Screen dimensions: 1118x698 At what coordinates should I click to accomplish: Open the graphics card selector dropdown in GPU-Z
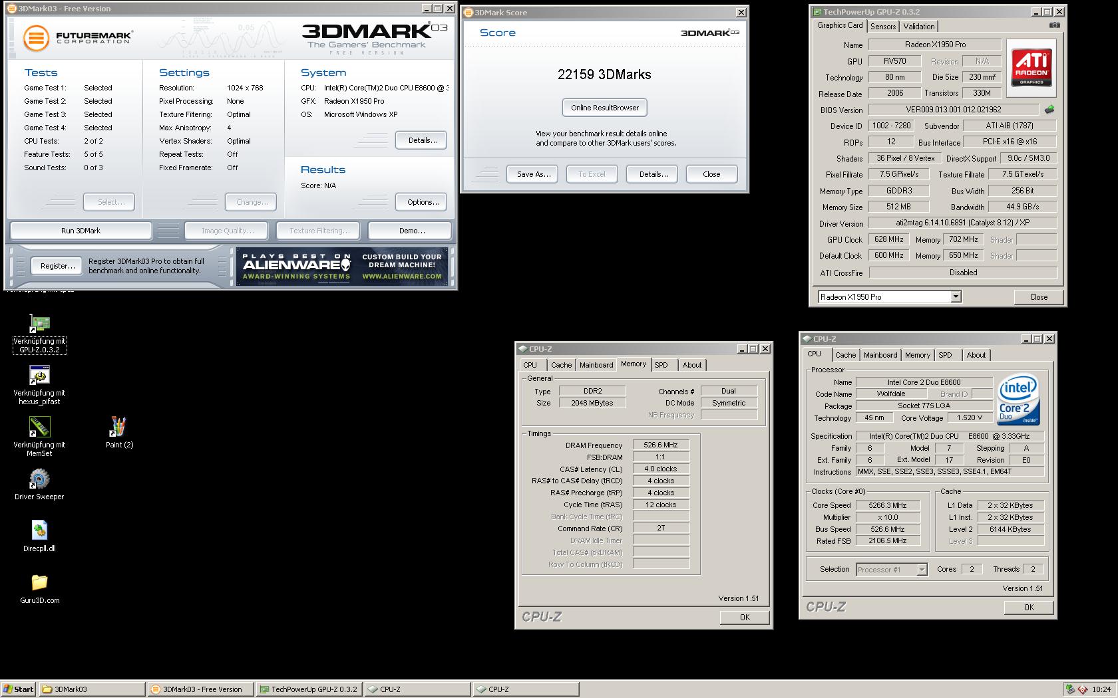(x=956, y=297)
